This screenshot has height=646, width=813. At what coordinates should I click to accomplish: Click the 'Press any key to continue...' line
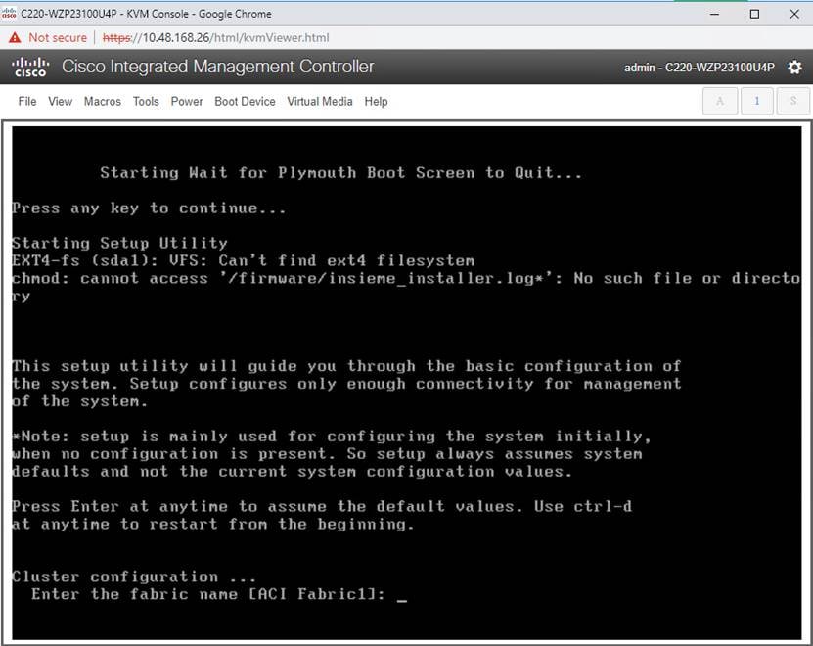click(x=149, y=208)
